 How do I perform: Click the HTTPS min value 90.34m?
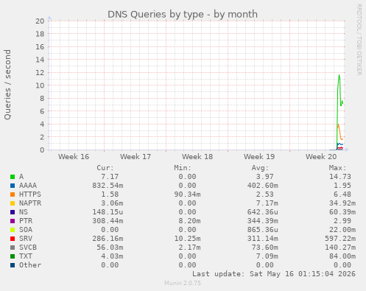click(187, 194)
